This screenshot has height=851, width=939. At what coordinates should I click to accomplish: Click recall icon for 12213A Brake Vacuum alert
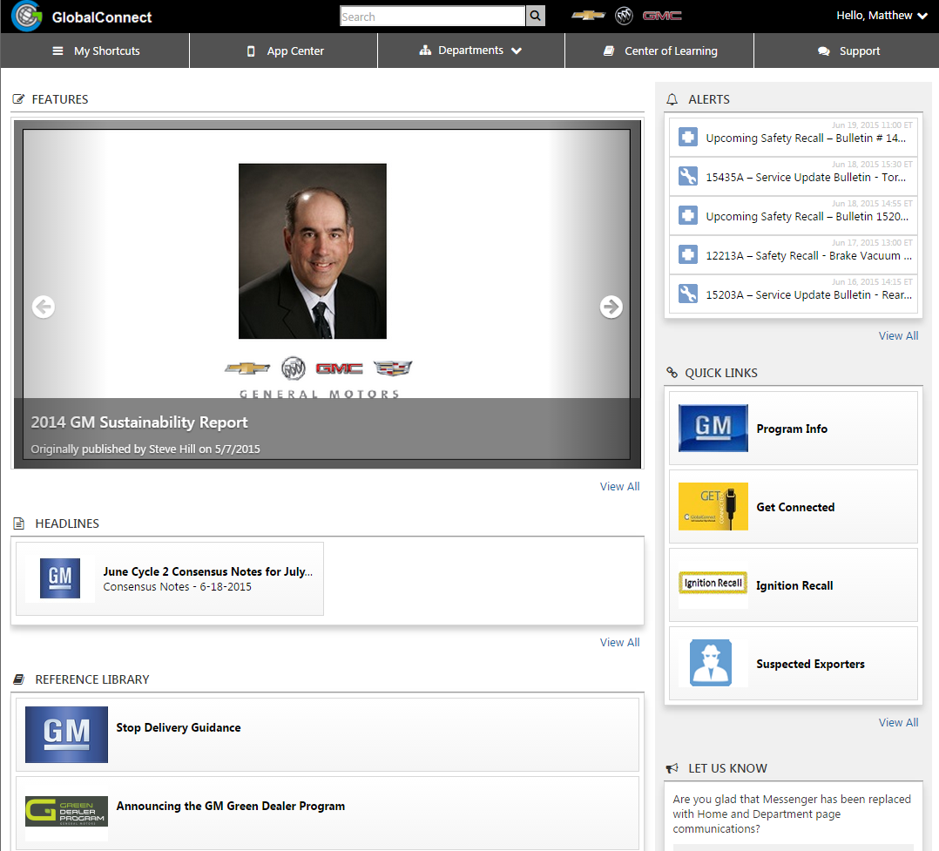688,254
